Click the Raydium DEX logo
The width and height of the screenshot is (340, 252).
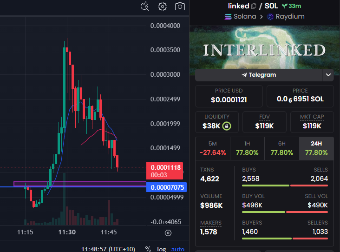coord(270,17)
